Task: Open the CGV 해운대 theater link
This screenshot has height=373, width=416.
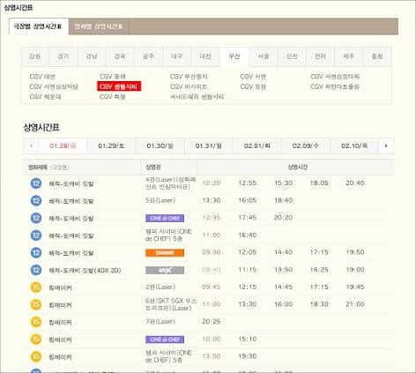Action: (45, 97)
